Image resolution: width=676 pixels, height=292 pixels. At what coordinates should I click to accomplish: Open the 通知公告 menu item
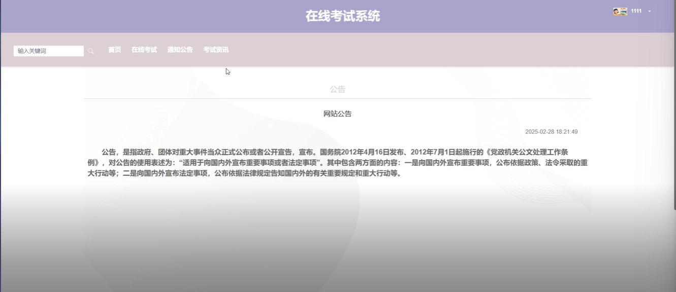click(180, 50)
